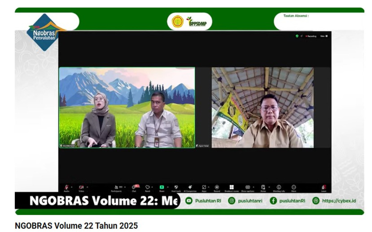
Task: Open the More options menu
Action: 294,187
